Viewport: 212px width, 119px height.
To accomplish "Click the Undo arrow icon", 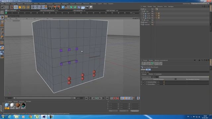I will pyautogui.click(x=3, y=7).
